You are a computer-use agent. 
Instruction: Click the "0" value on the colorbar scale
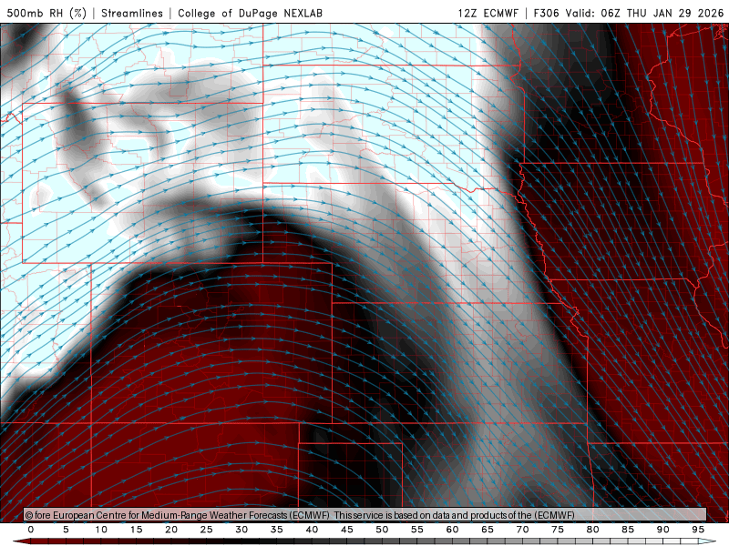(x=31, y=530)
